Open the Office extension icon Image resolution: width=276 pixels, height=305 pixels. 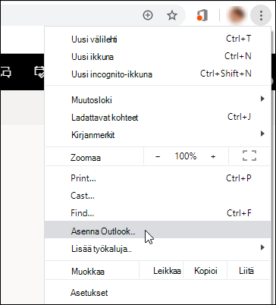click(202, 15)
